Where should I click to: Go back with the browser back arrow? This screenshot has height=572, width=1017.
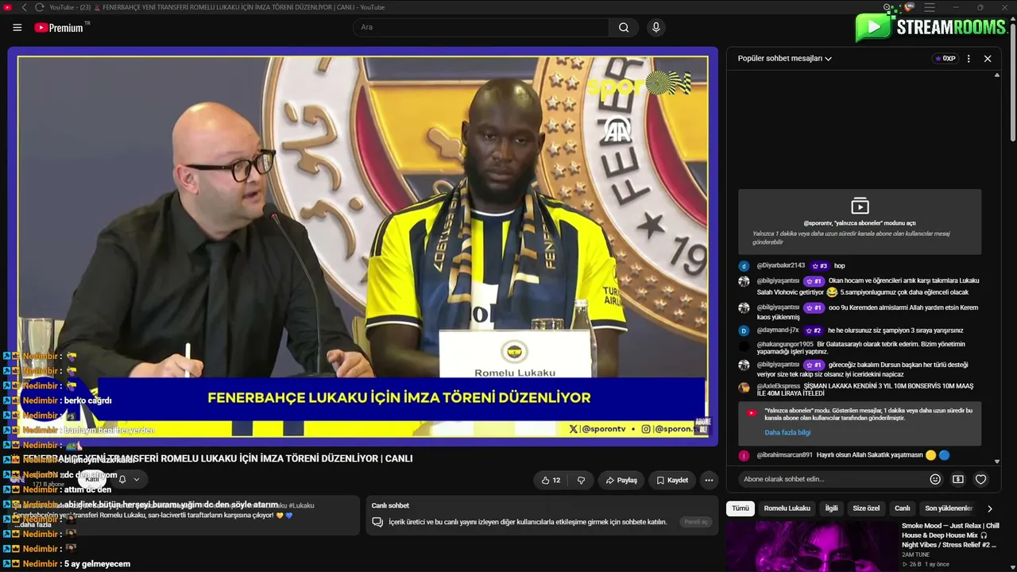coord(25,7)
